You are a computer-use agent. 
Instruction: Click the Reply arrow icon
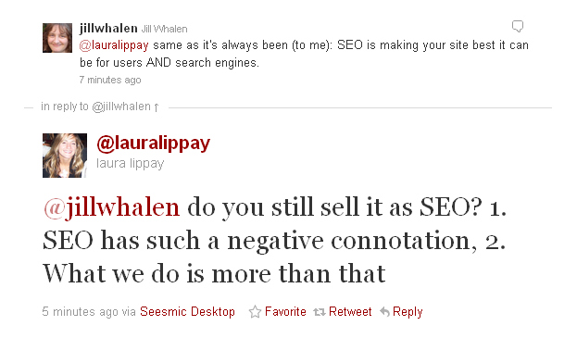coord(384,312)
